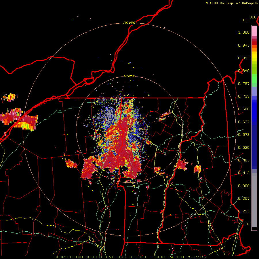Select the 0.413 scale value
This screenshot has width=259, height=259.
[244, 173]
